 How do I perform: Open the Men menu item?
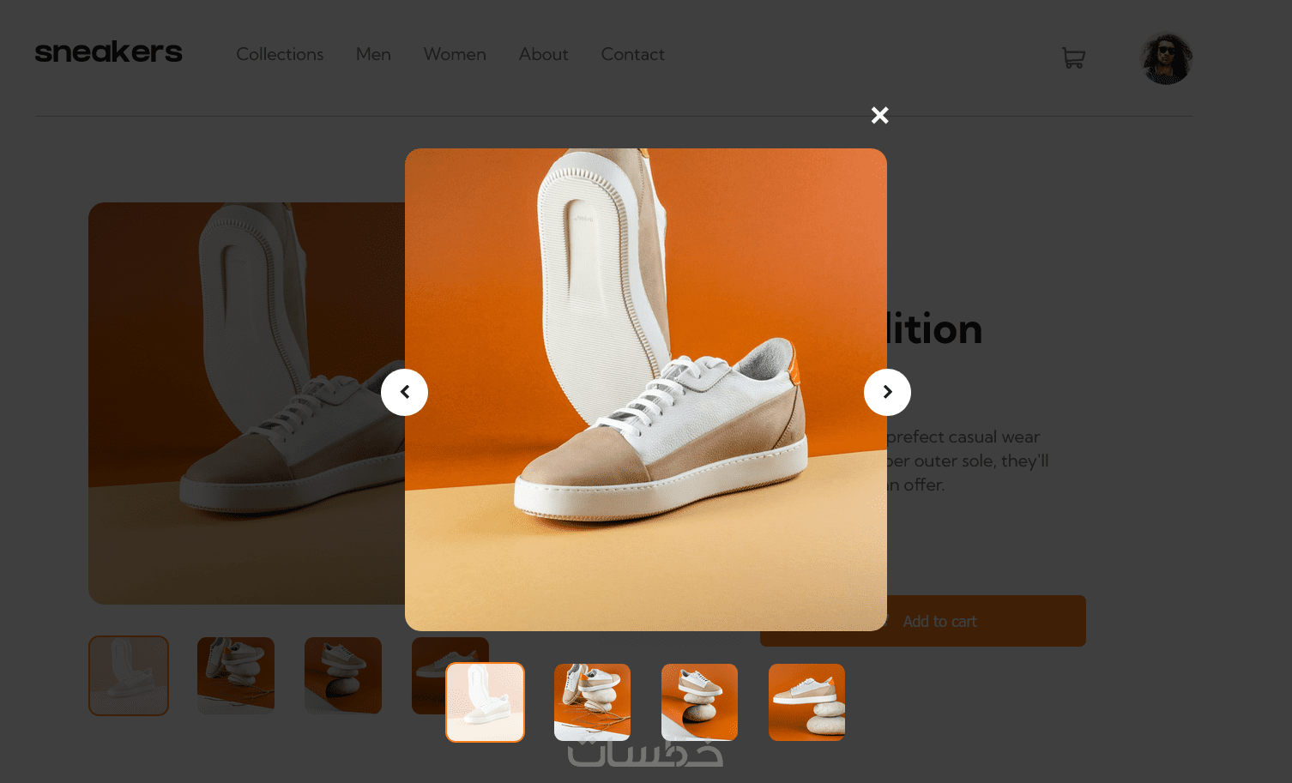click(x=373, y=54)
